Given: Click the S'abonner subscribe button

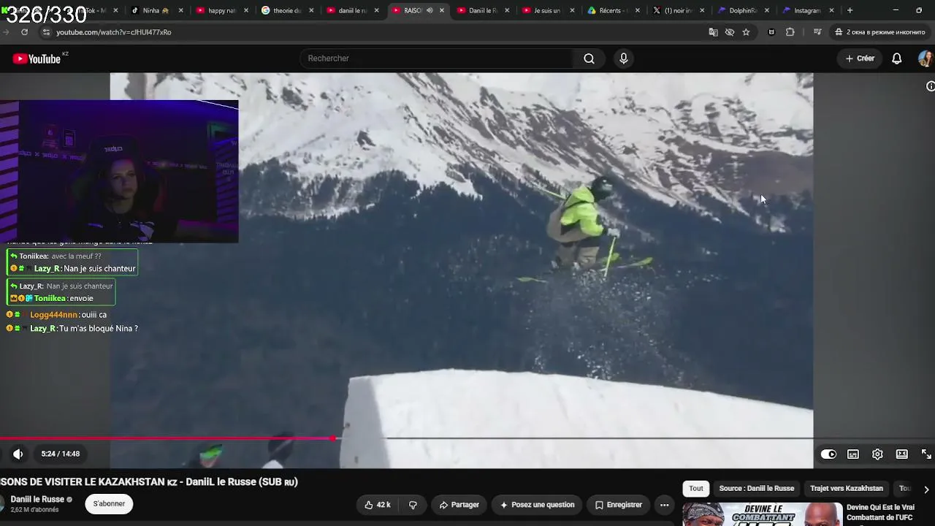Looking at the screenshot, I should [x=110, y=503].
